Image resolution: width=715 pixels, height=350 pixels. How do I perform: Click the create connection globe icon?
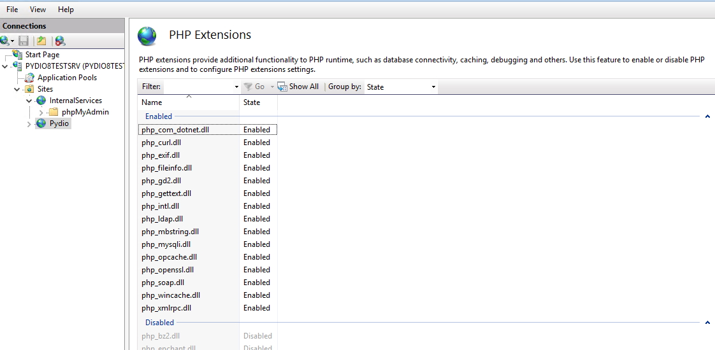point(5,41)
